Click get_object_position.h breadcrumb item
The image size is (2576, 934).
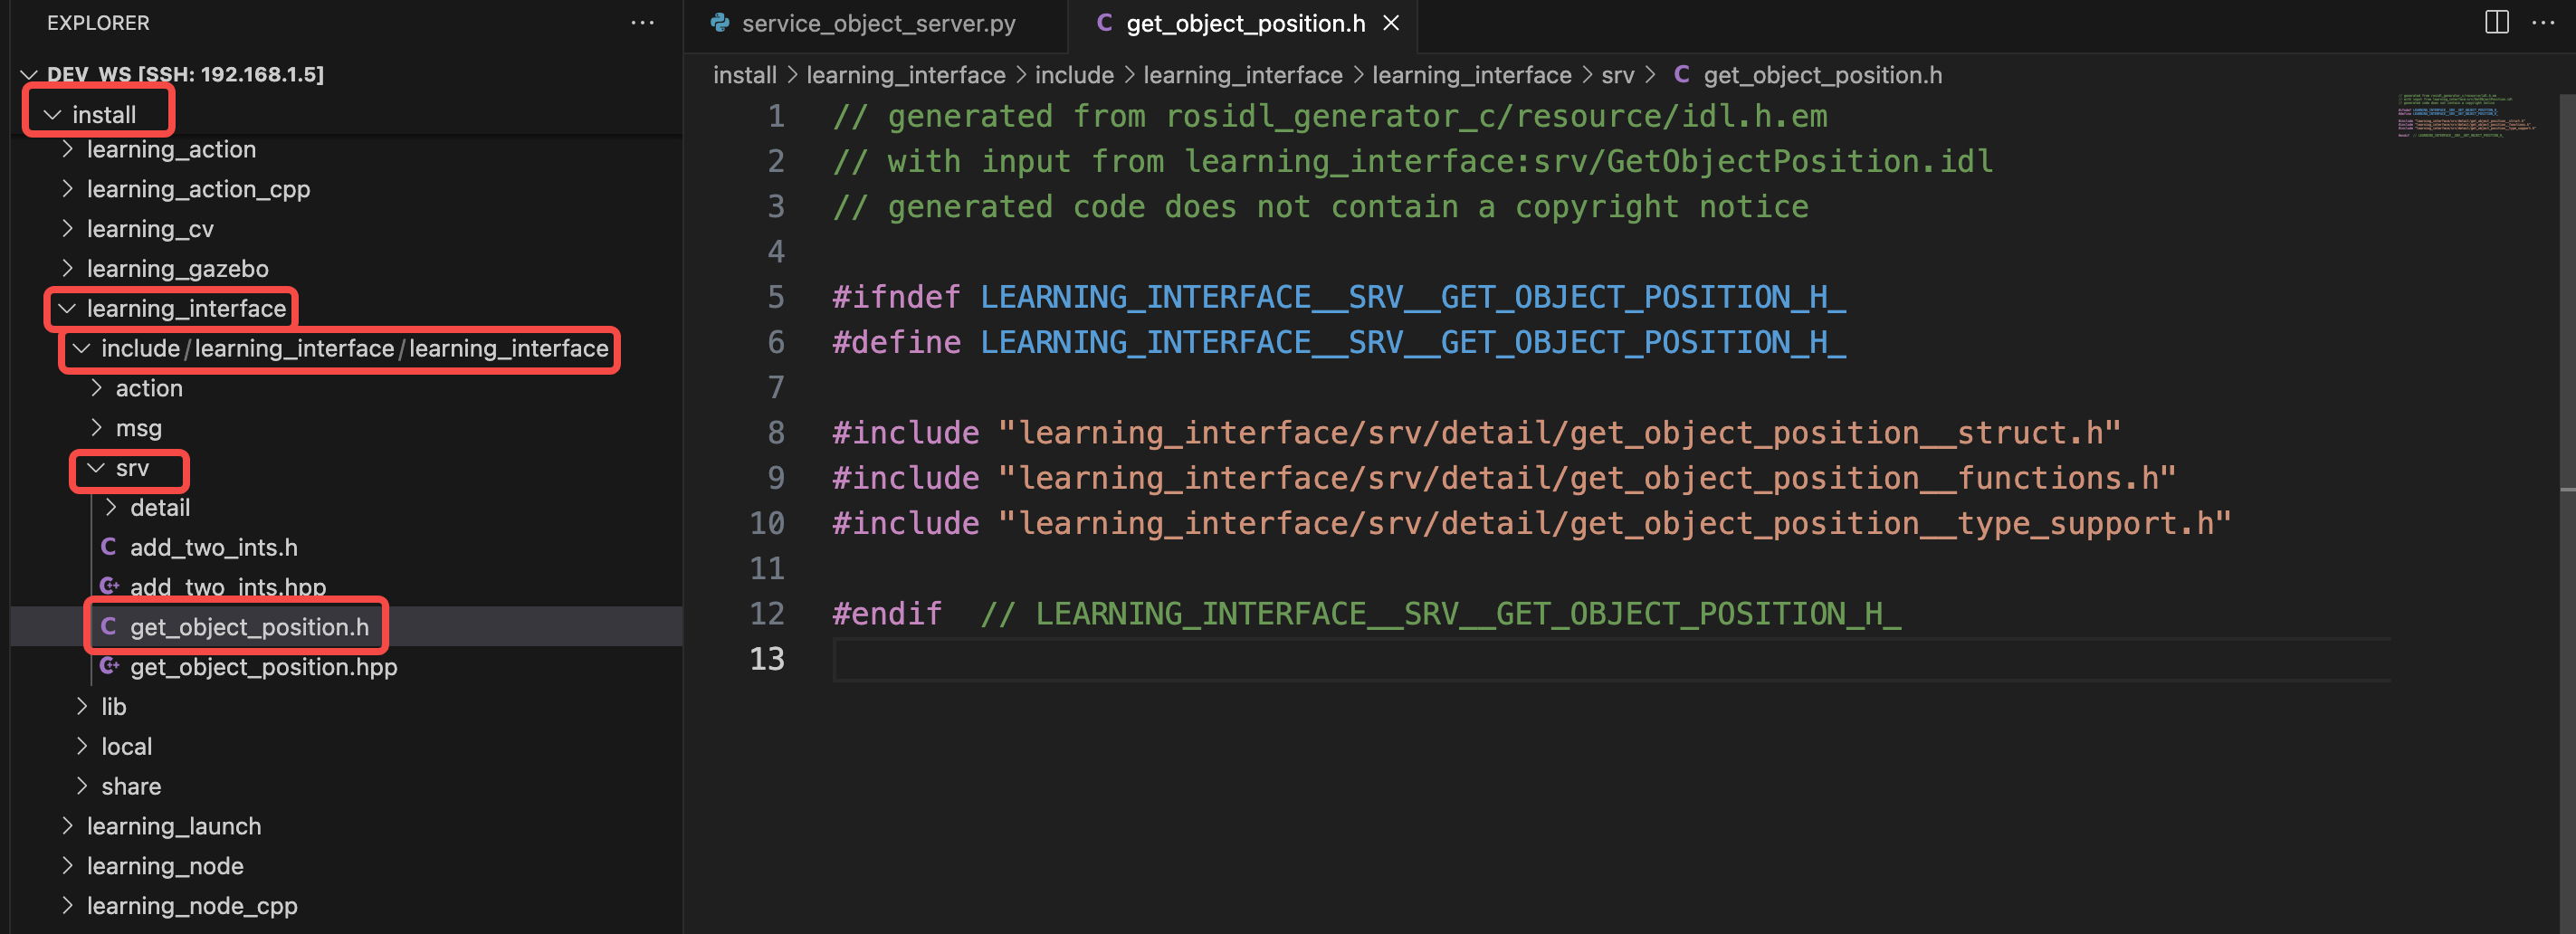1822,75
